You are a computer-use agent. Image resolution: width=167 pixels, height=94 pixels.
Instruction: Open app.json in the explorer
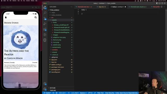point(61,60)
